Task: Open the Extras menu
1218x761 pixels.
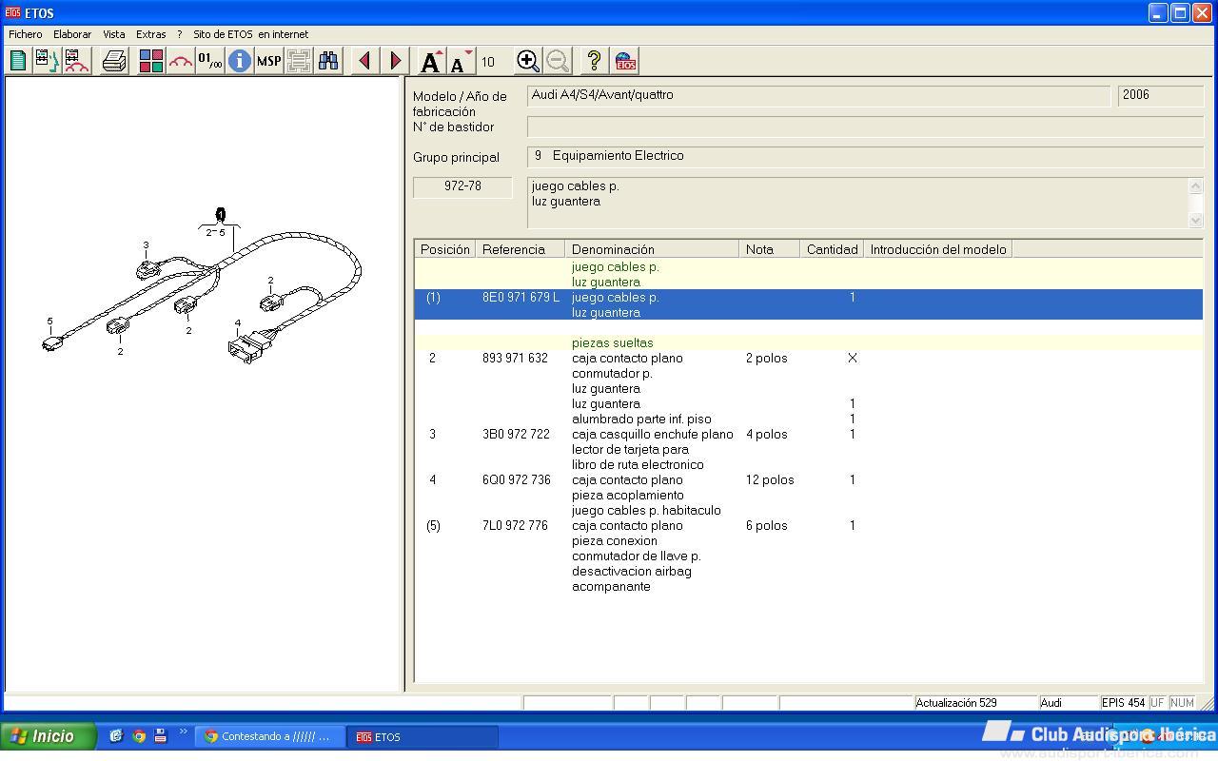Action: point(151,34)
